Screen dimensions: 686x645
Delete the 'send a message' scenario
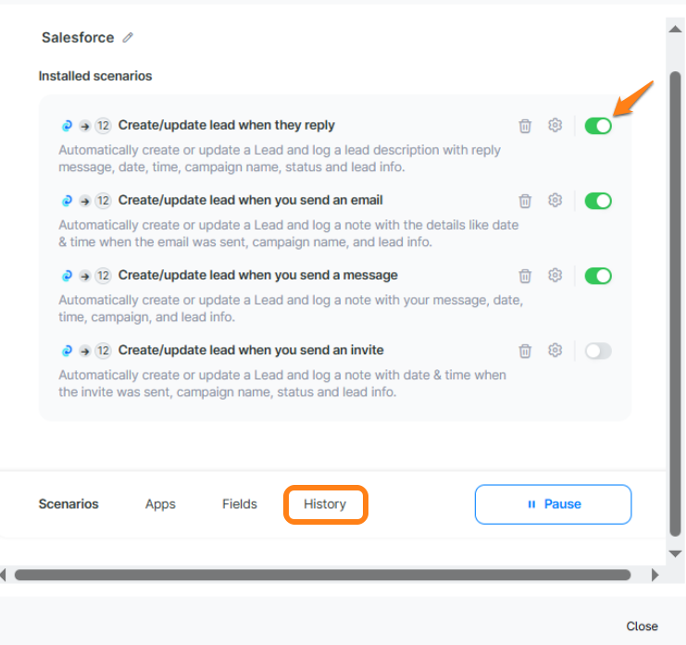tap(525, 276)
